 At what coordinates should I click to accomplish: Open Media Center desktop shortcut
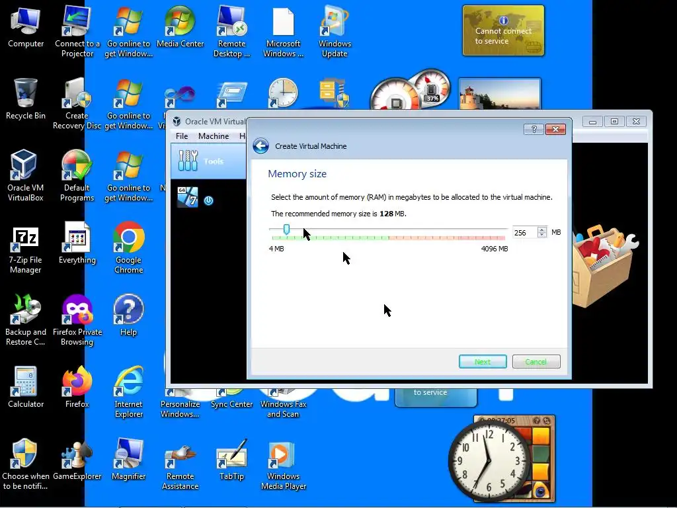coord(180,26)
